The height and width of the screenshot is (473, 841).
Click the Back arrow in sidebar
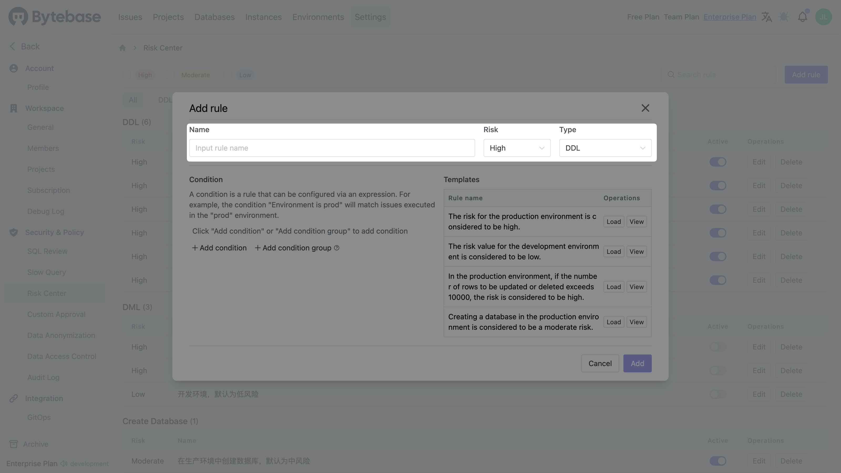12,46
